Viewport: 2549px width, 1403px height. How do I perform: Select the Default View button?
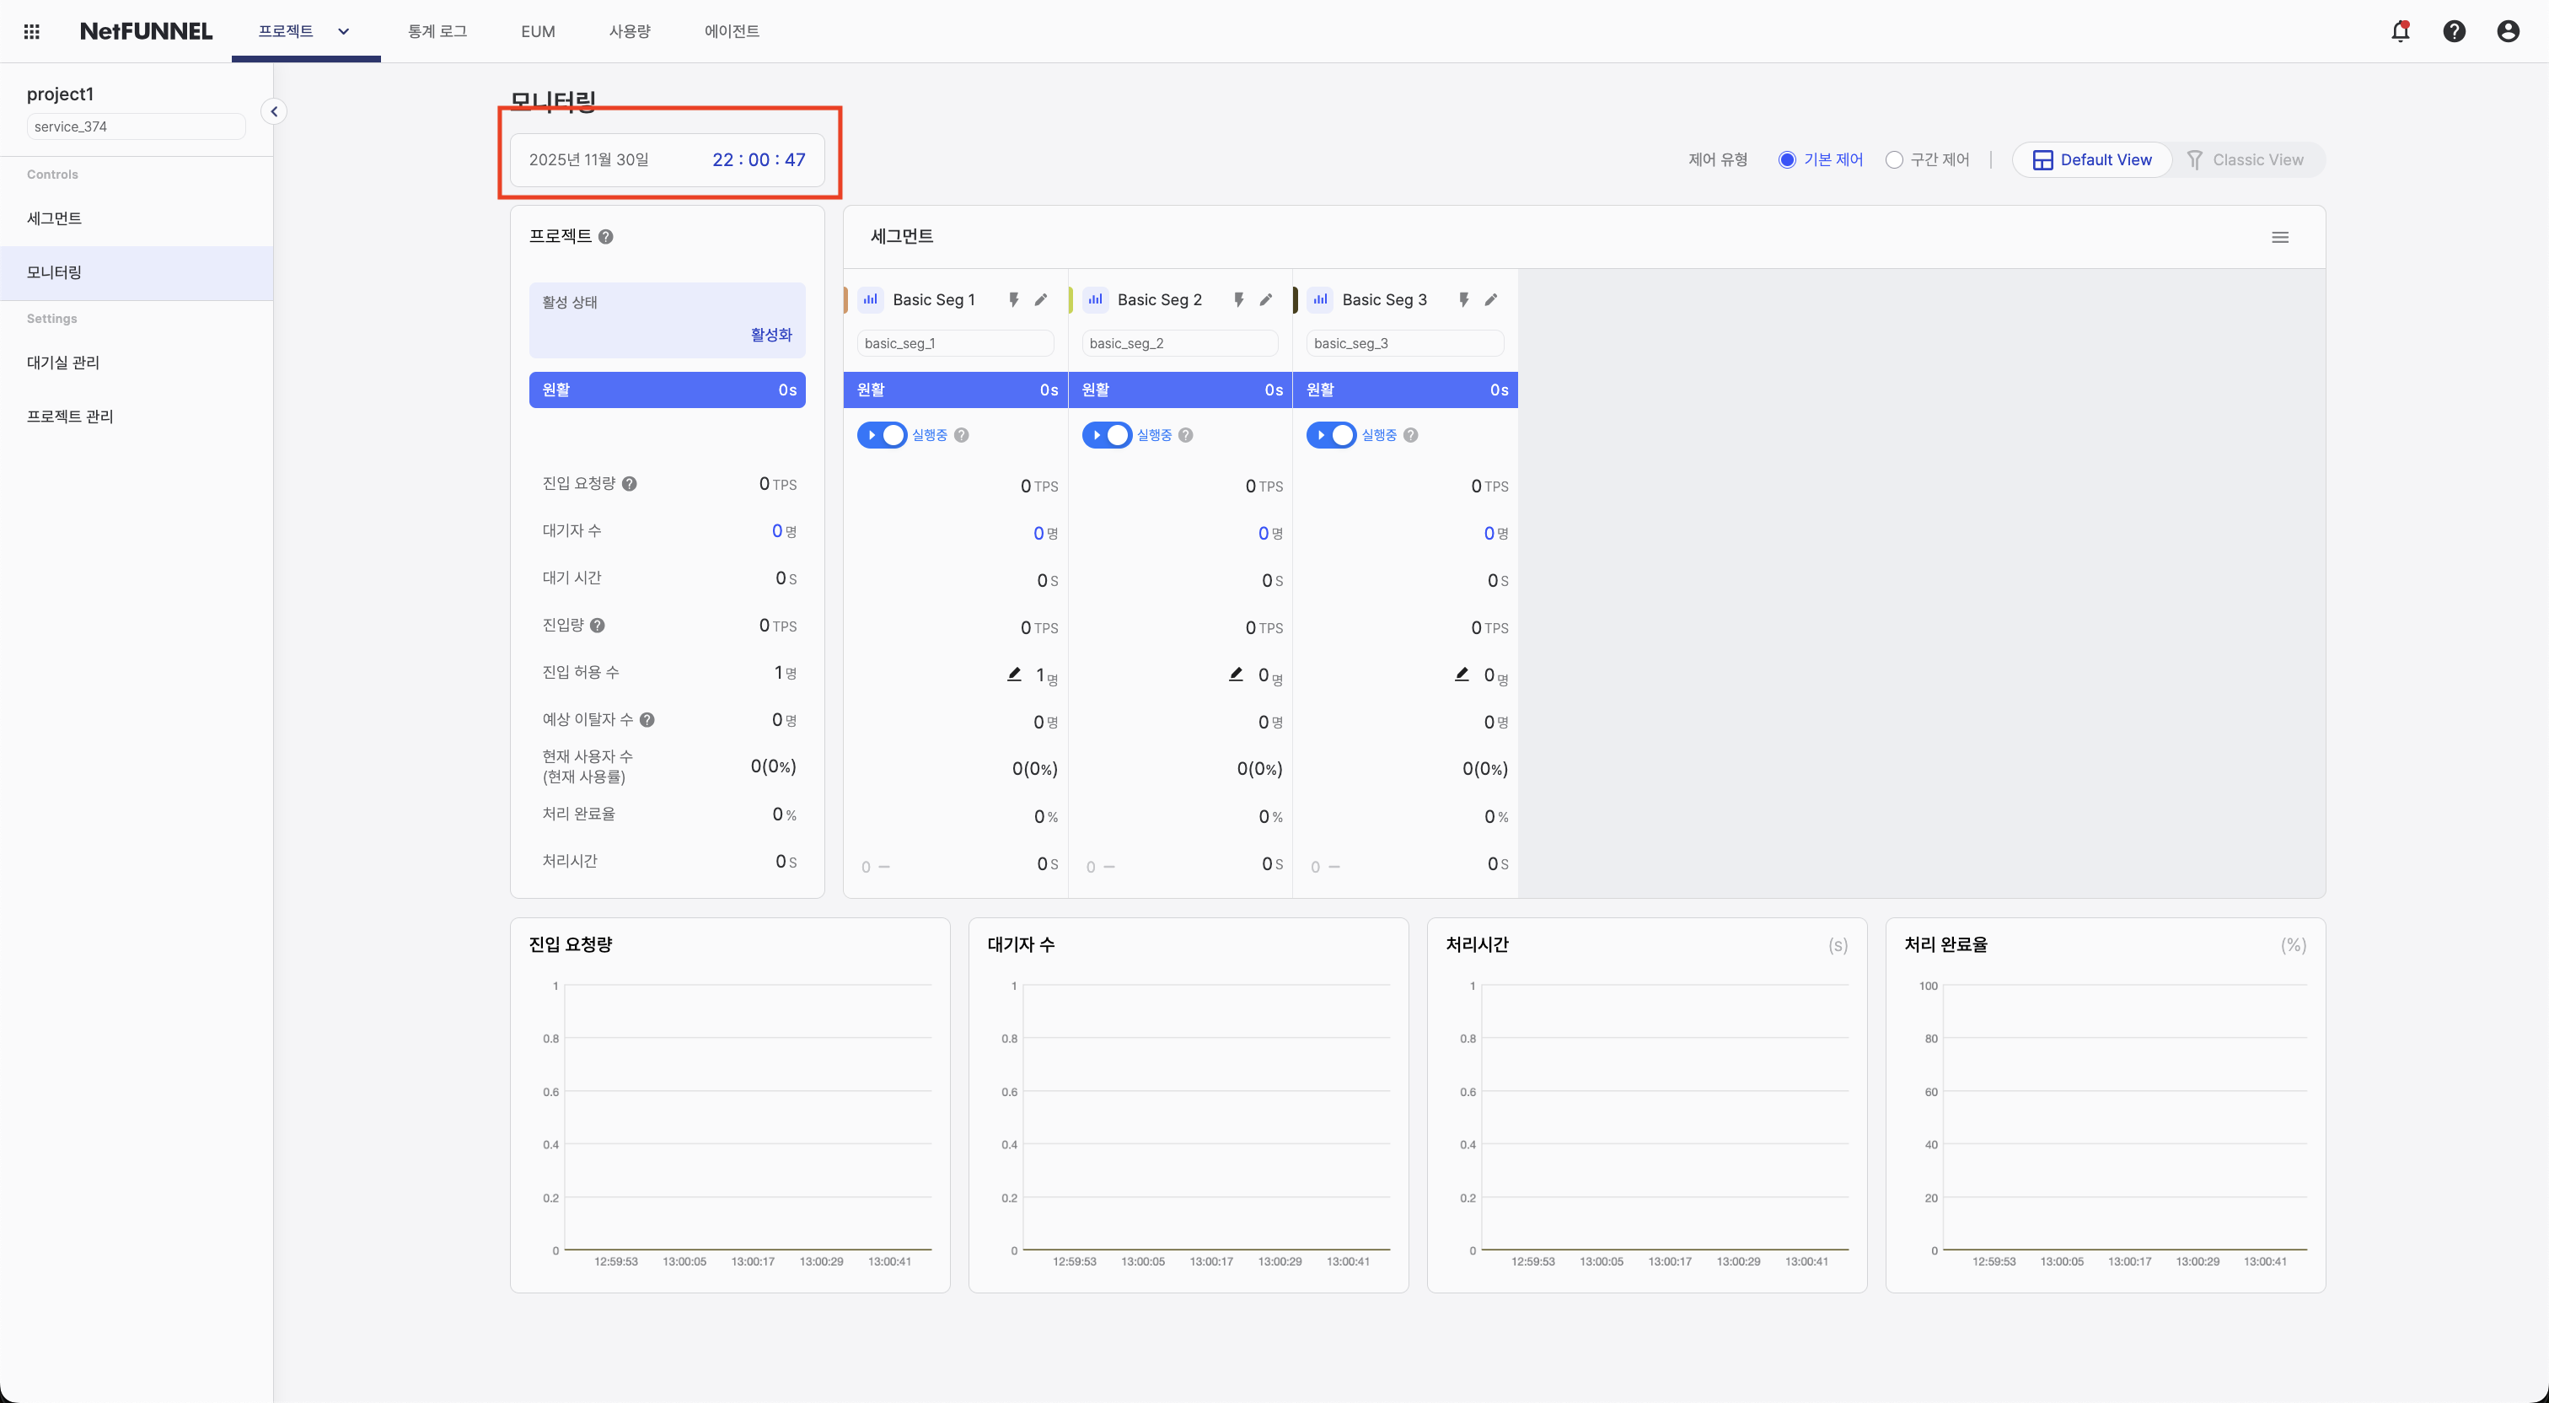(x=2092, y=159)
